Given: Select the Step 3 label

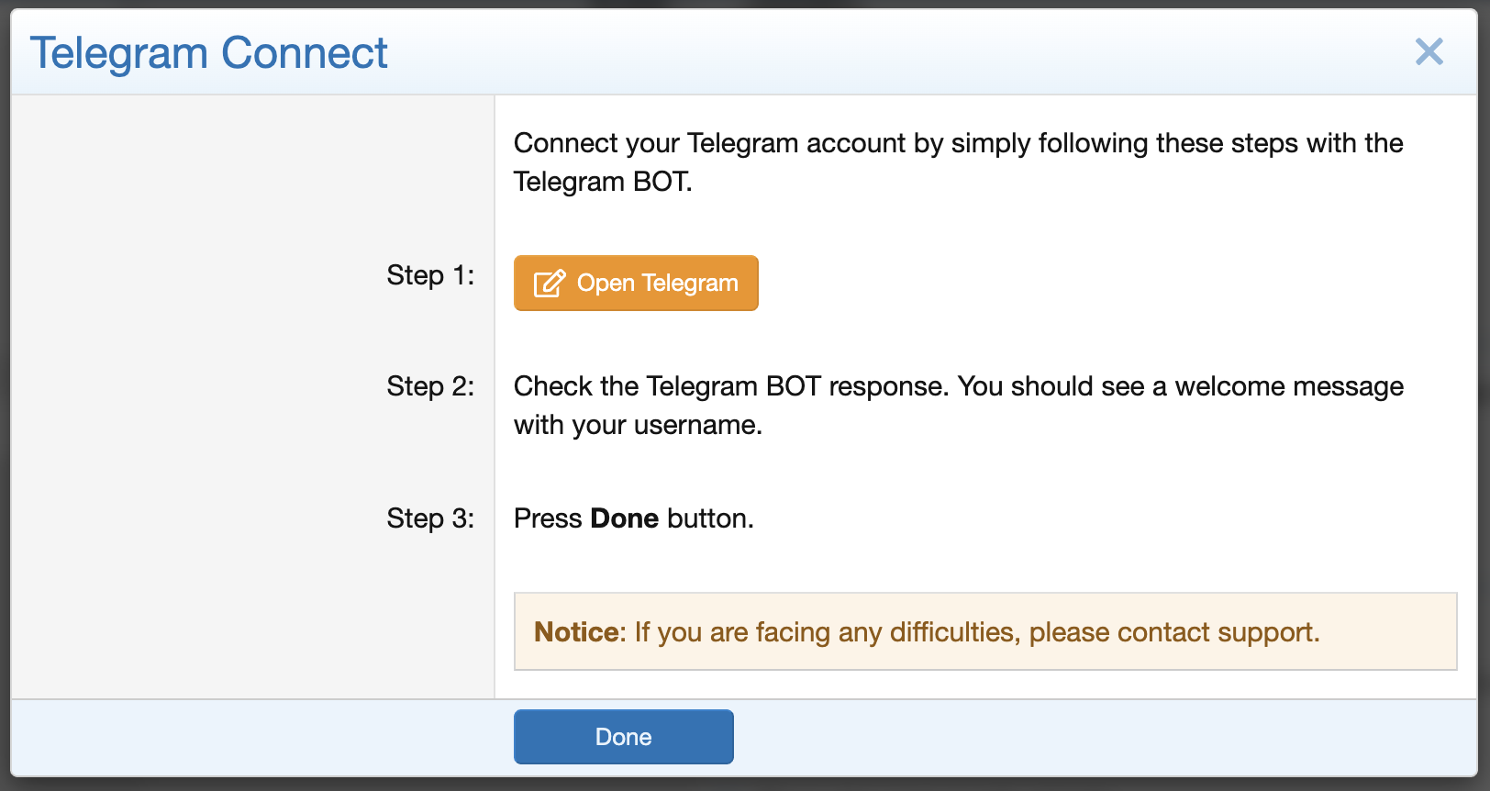Looking at the screenshot, I should tap(430, 518).
